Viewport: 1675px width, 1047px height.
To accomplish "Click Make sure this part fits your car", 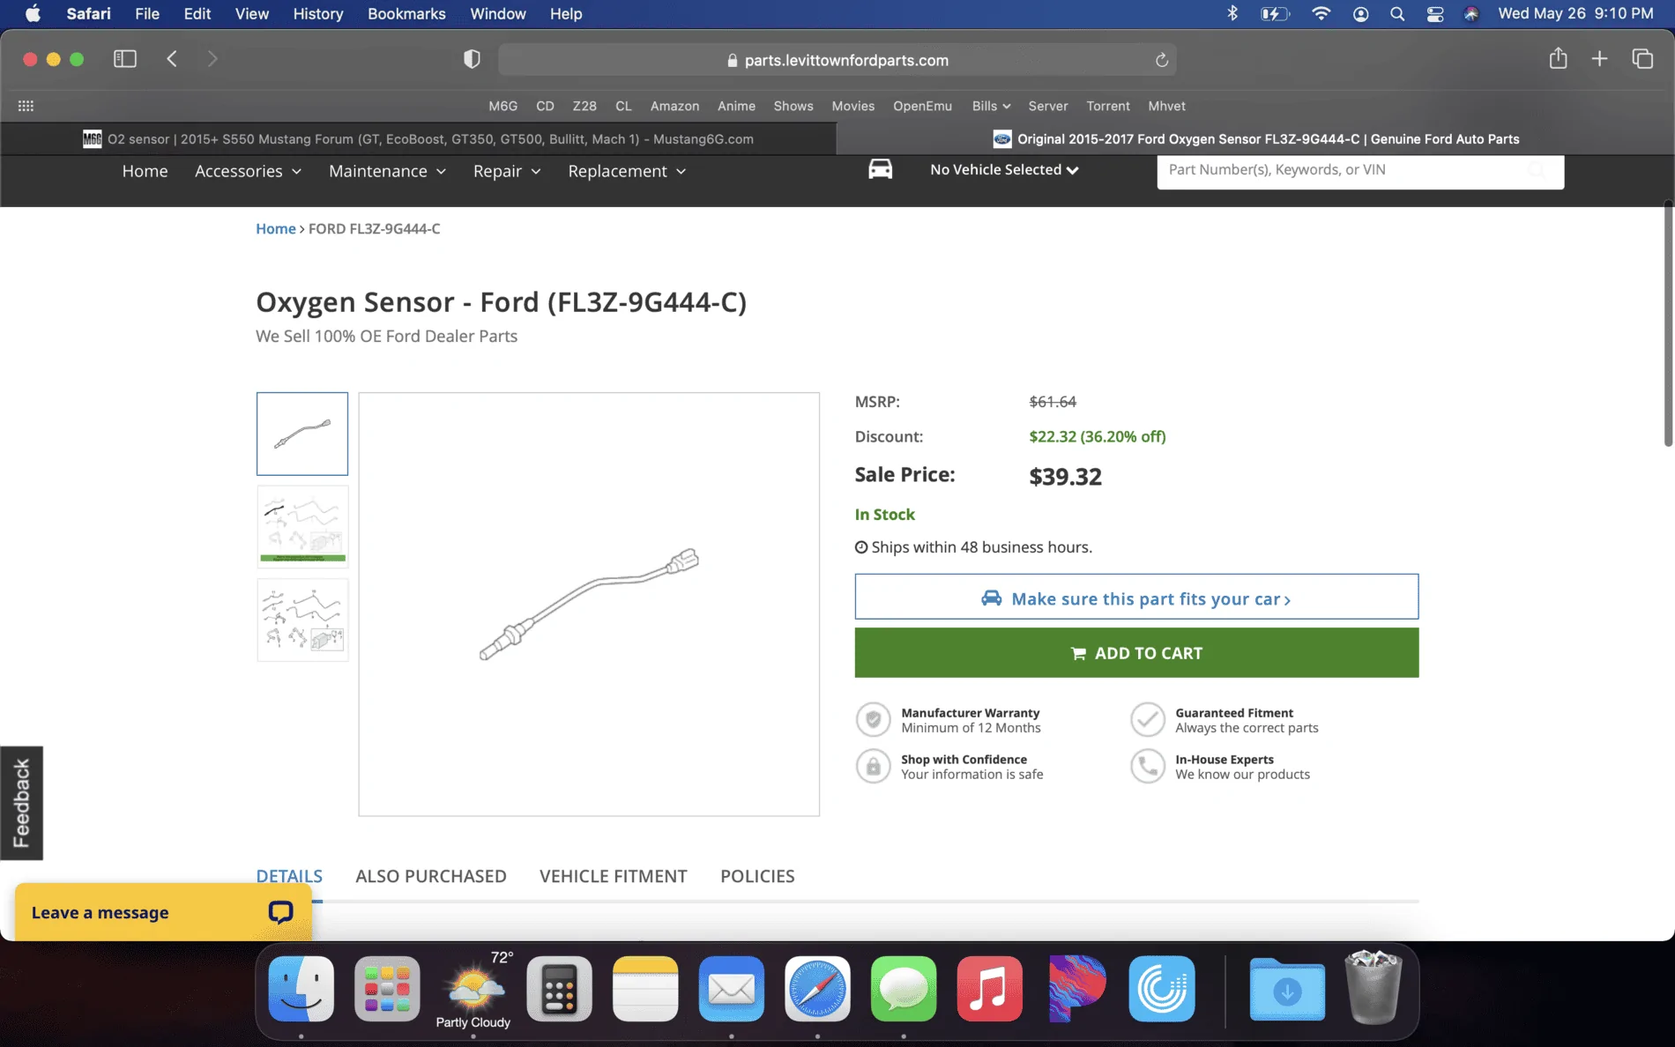I will coord(1136,597).
